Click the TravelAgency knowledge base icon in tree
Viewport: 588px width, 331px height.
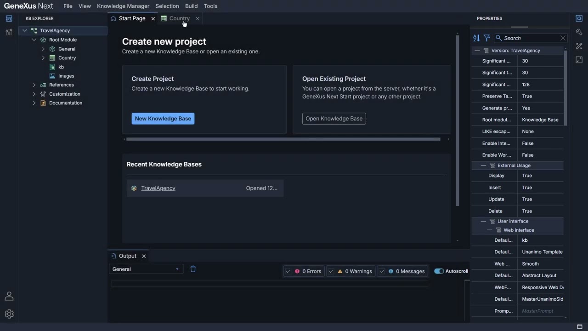click(x=34, y=31)
